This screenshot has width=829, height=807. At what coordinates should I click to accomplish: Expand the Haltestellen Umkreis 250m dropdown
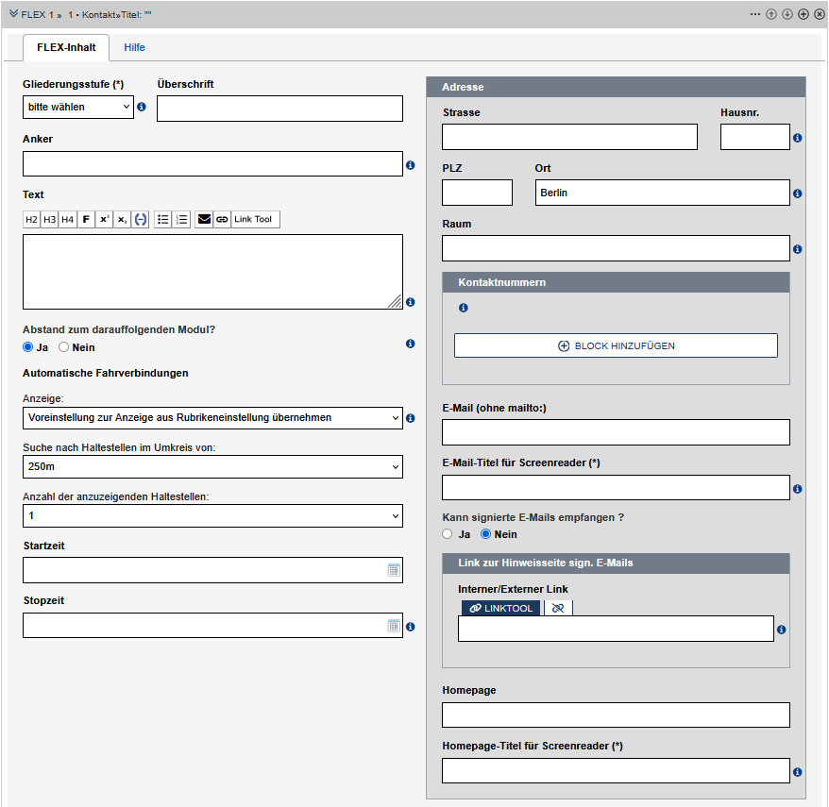coord(212,466)
